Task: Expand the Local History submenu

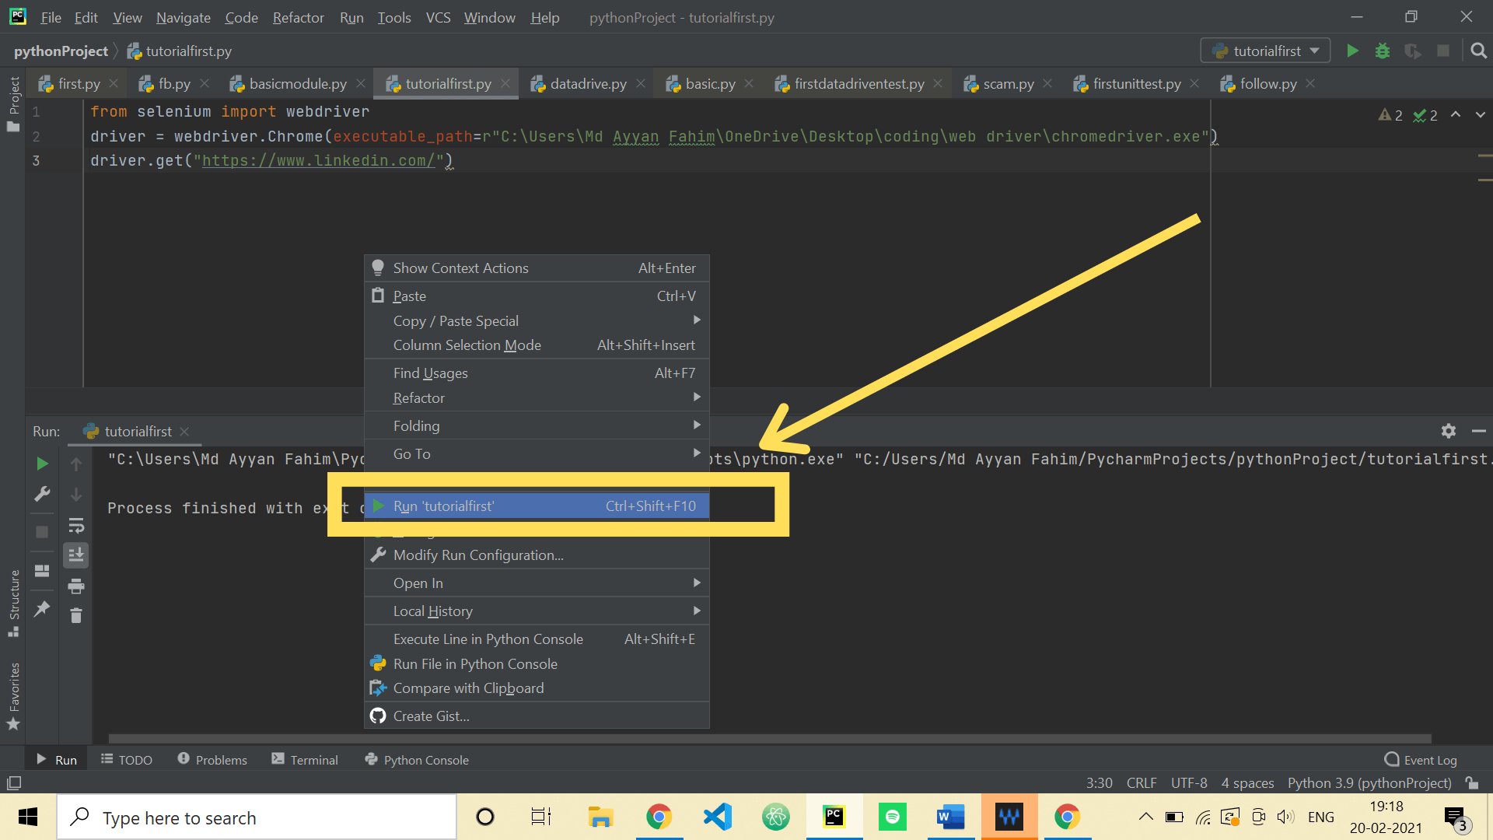Action: click(x=433, y=611)
